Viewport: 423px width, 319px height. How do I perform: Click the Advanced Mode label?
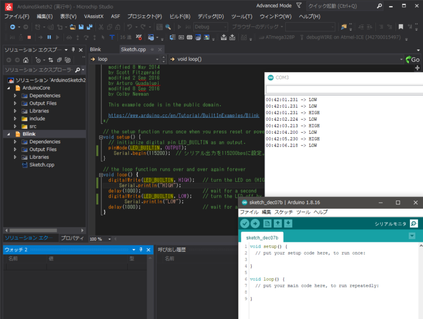[274, 6]
